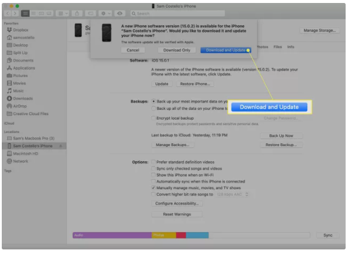Open Dropbox in the sidebar
This screenshot has width=348, height=253.
pos(20,30)
